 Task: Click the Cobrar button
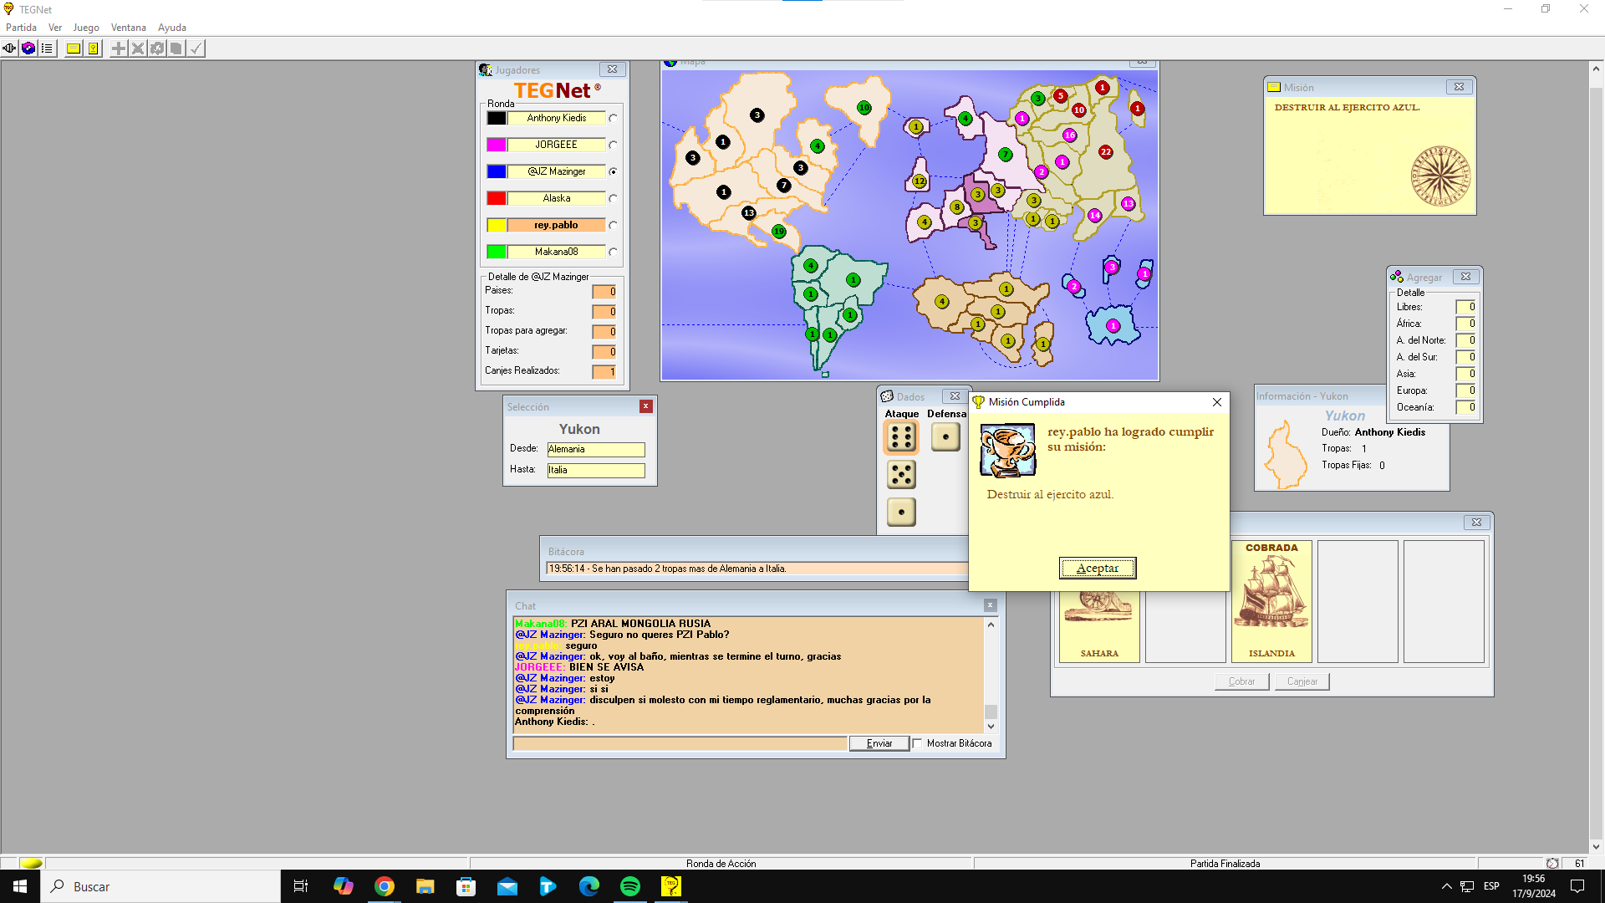coord(1241,681)
